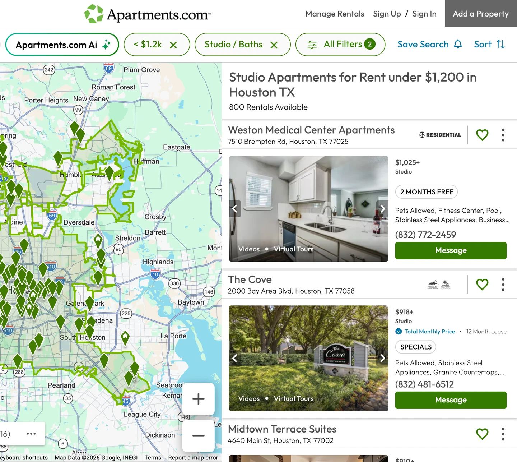Image resolution: width=517 pixels, height=462 pixels.
Task: Favorite Weston Medical Center Apartments
Action: 482,135
